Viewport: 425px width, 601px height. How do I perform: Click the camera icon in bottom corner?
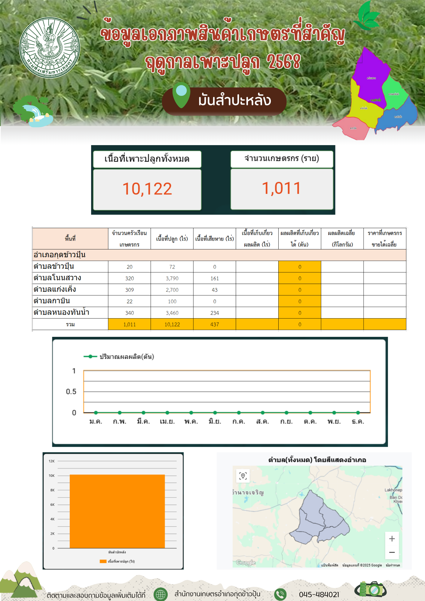(x=371, y=589)
